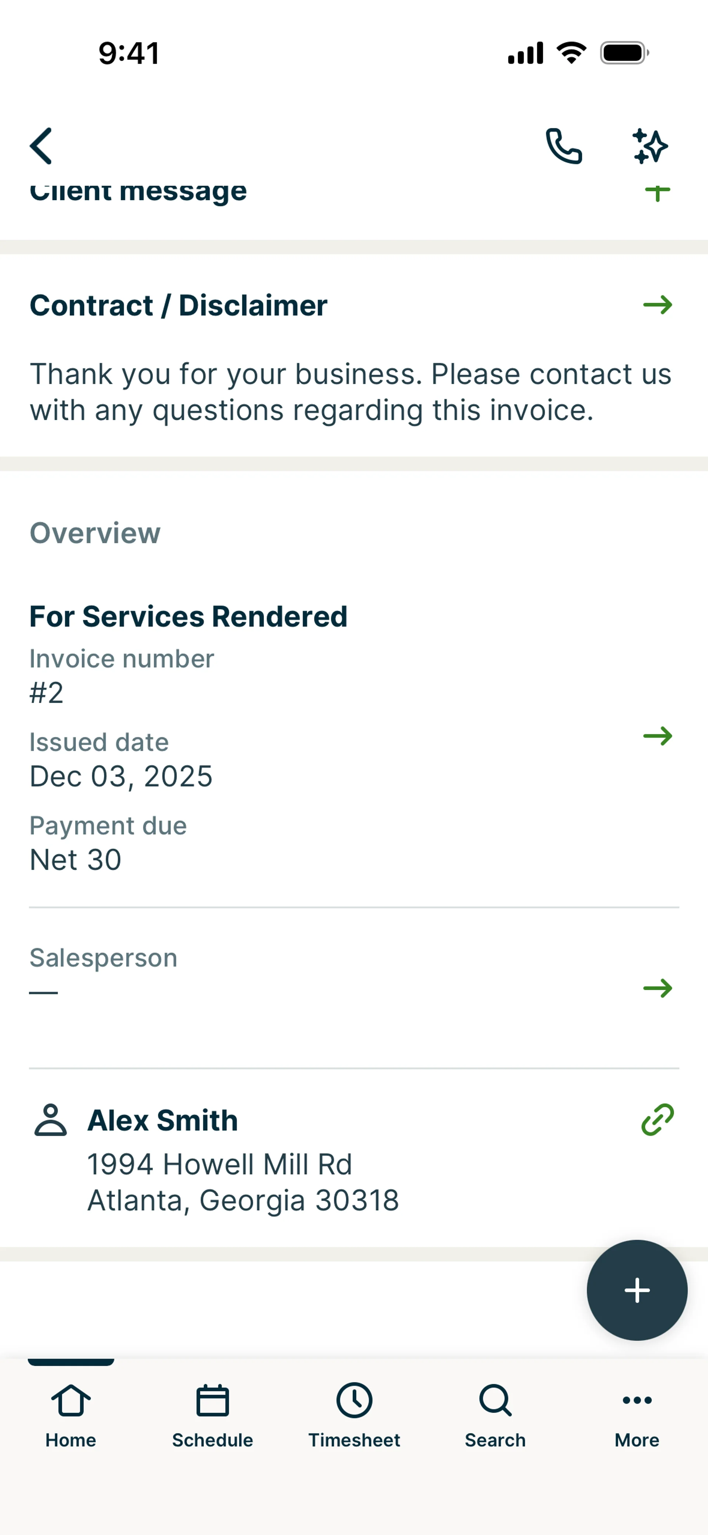Tap the For Services Rendered title
Image resolution: width=708 pixels, height=1535 pixels.
(188, 616)
